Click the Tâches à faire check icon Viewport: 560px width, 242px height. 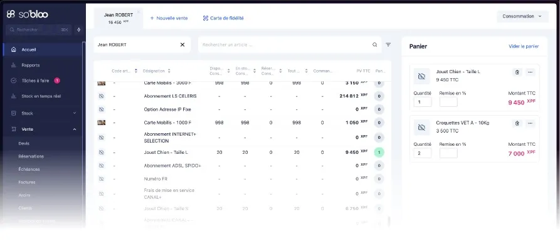(x=14, y=81)
